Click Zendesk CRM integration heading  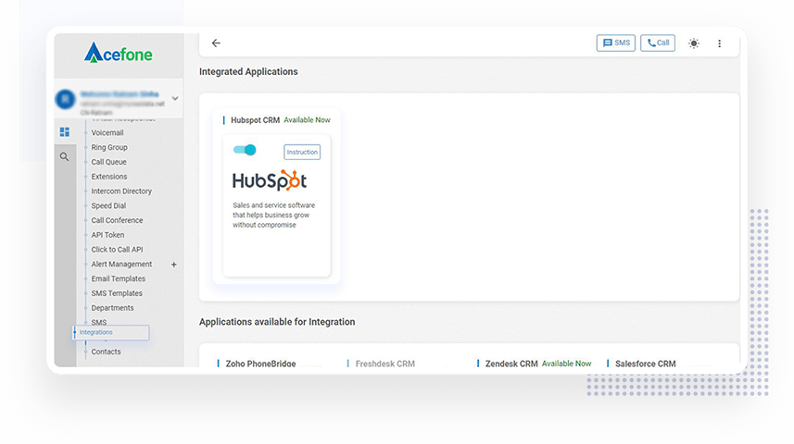(511, 364)
